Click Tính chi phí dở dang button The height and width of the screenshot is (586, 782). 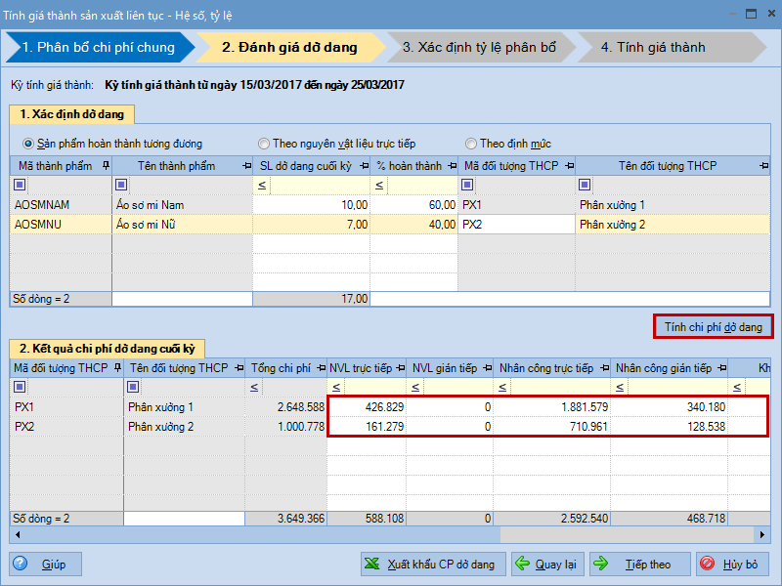coord(713,326)
